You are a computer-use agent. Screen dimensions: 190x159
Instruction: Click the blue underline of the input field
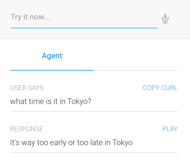tap(84, 28)
